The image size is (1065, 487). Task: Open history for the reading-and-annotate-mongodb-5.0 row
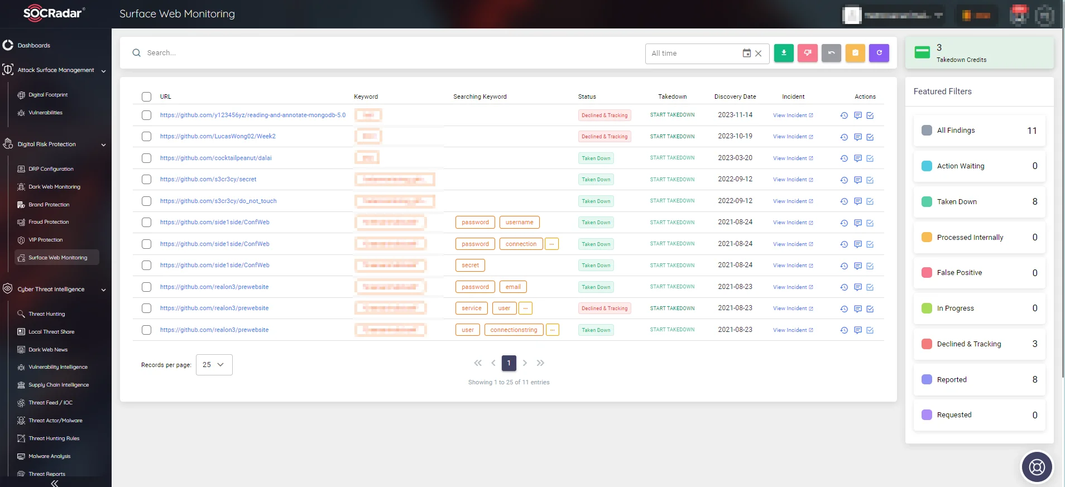pos(844,115)
